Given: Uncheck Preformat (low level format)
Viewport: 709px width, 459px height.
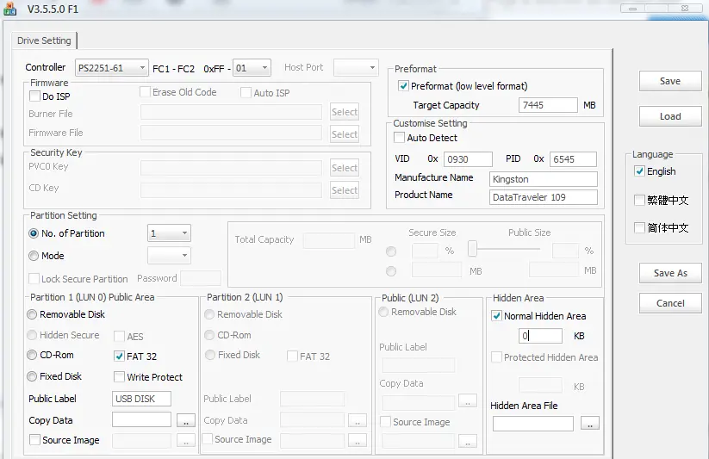Looking at the screenshot, I should tap(403, 86).
